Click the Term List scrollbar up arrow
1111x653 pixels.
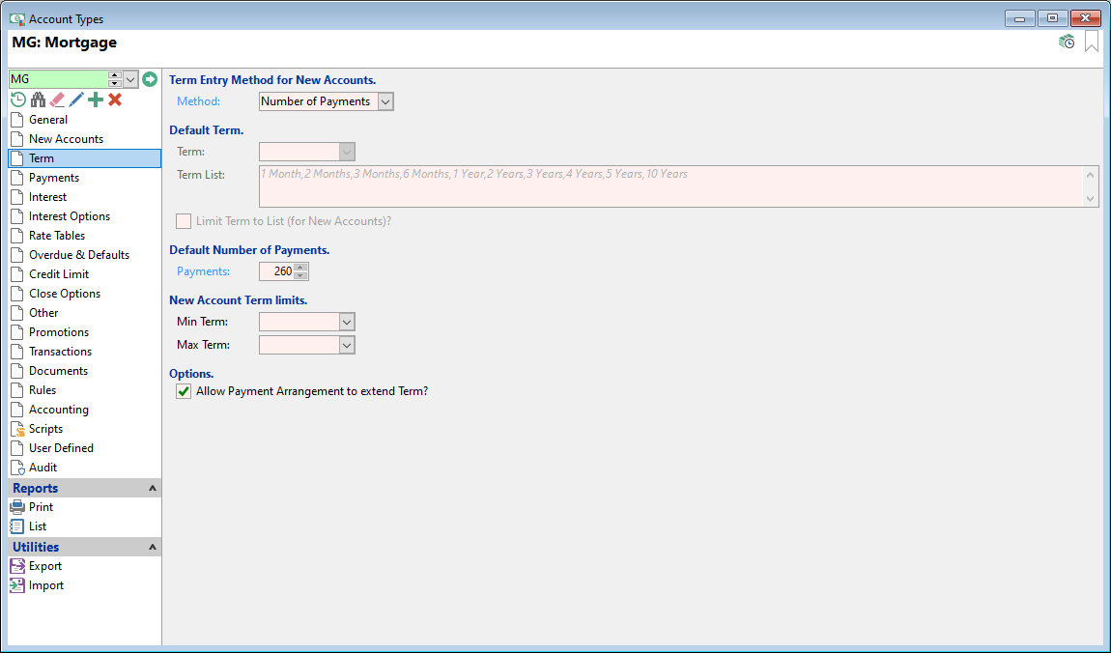(x=1091, y=174)
